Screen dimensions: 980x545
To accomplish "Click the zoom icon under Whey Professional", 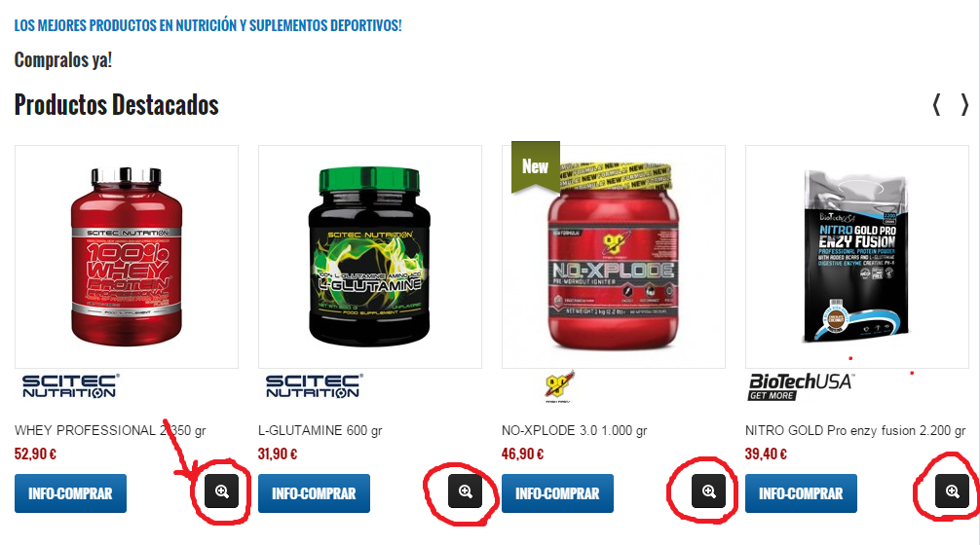I will tap(222, 491).
